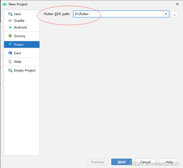Image resolution: width=183 pixels, height=168 pixels.
Task: Select the 'Java' label in list
Action: pyautogui.click(x=17, y=14)
